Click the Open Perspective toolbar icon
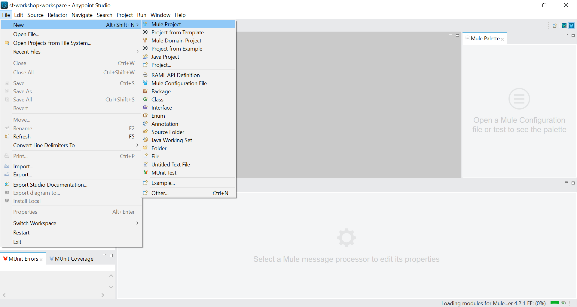This screenshot has height=307, width=577. 554,26
